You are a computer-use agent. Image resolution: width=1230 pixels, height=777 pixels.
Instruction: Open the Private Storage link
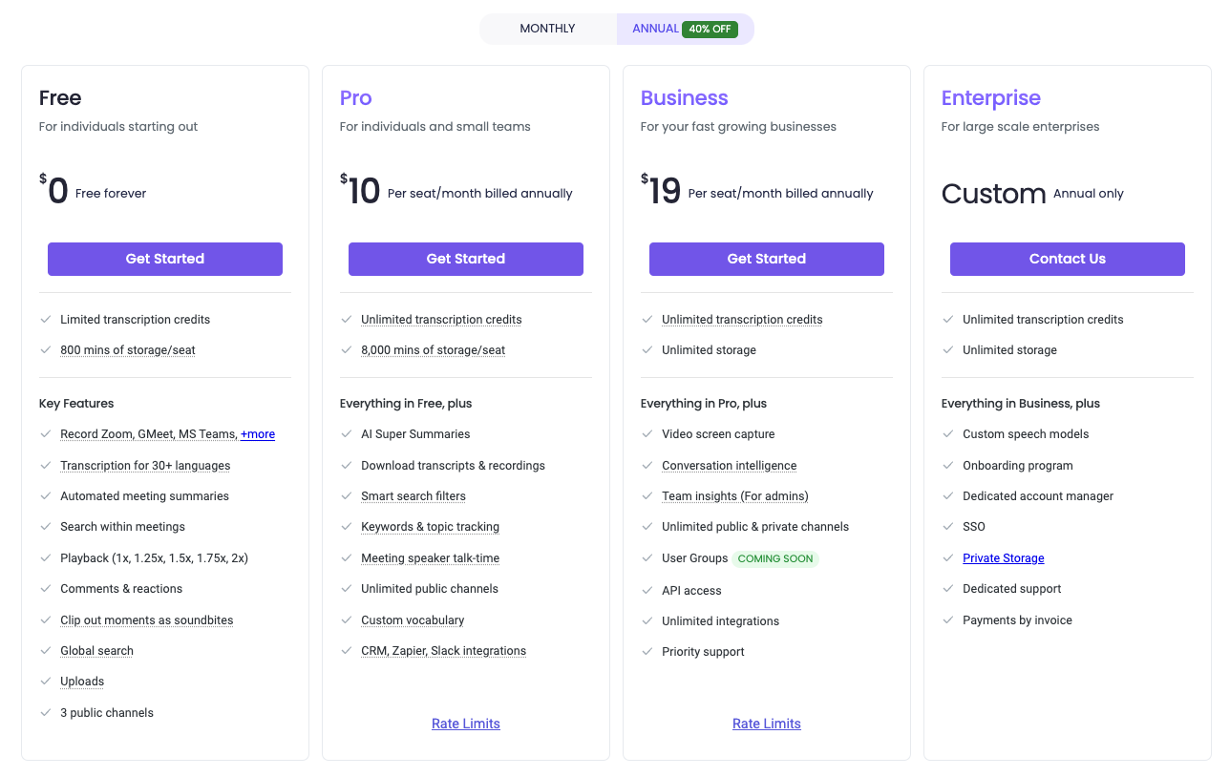(1004, 558)
